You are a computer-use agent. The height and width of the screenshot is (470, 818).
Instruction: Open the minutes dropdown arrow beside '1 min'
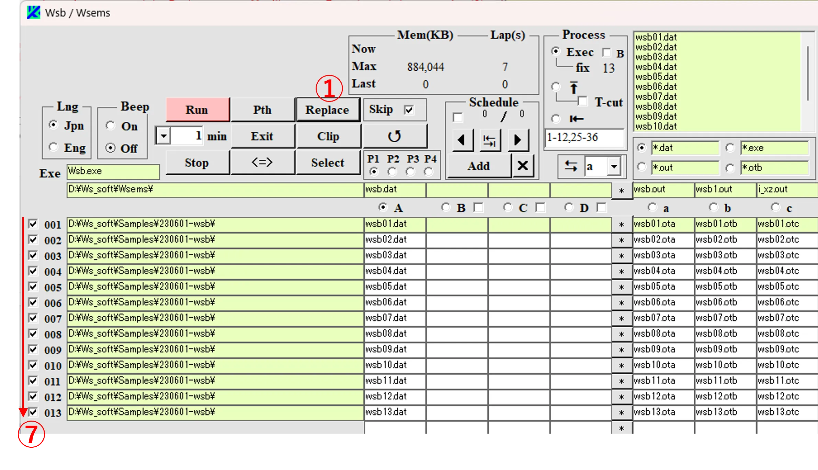[x=163, y=136]
